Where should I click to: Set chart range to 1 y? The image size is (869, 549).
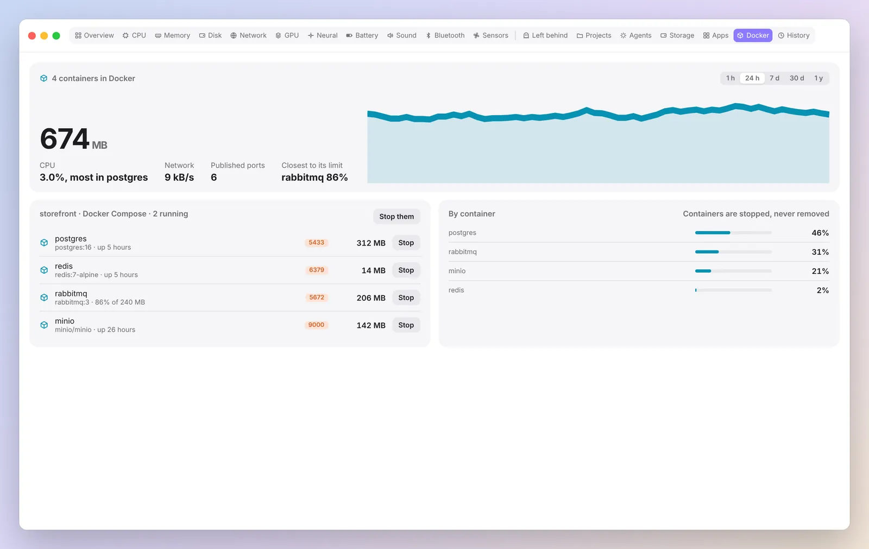818,78
